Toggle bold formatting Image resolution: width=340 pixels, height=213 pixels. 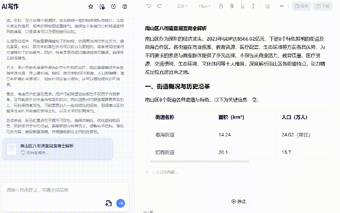tap(221, 6)
